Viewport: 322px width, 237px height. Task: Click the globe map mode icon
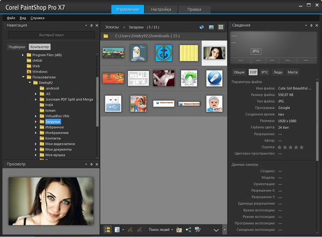[201, 26]
